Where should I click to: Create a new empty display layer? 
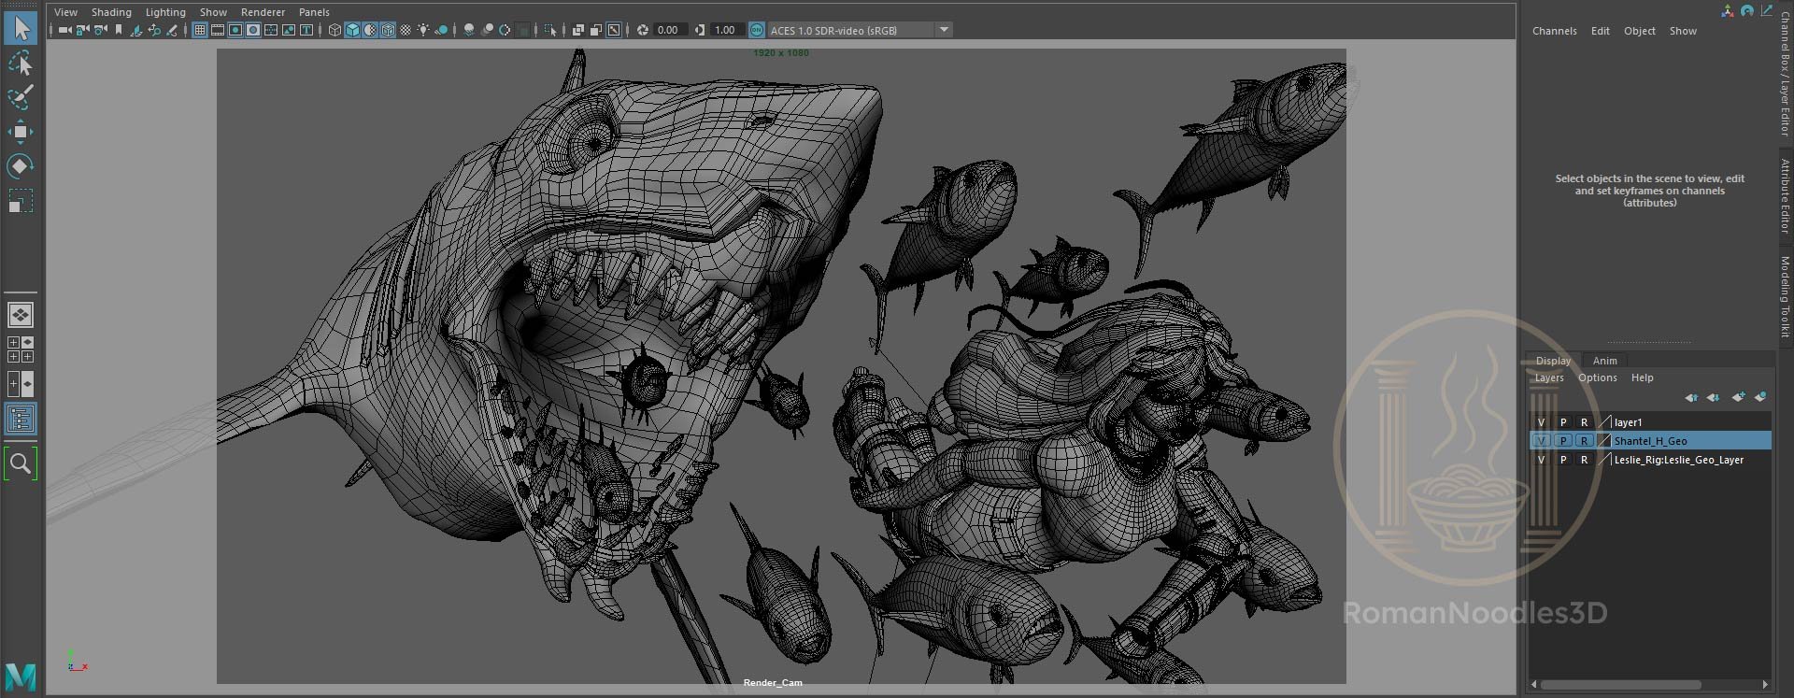pos(1737,397)
